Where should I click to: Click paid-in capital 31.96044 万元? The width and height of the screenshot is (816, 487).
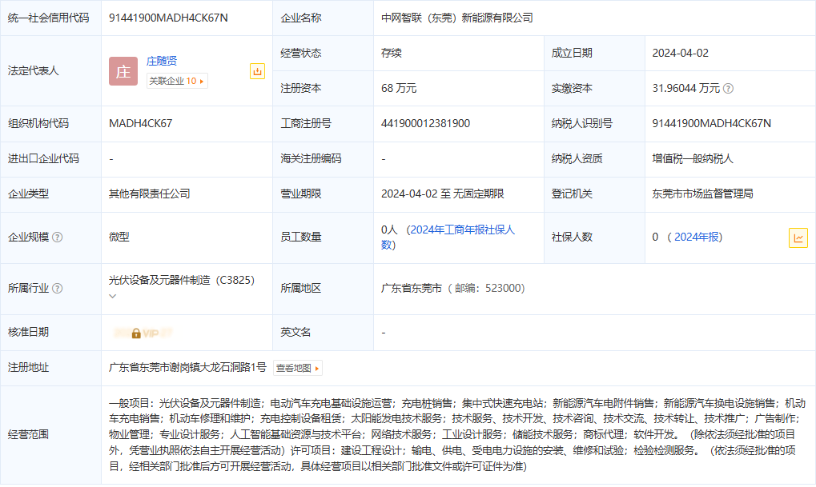pyautogui.click(x=686, y=88)
